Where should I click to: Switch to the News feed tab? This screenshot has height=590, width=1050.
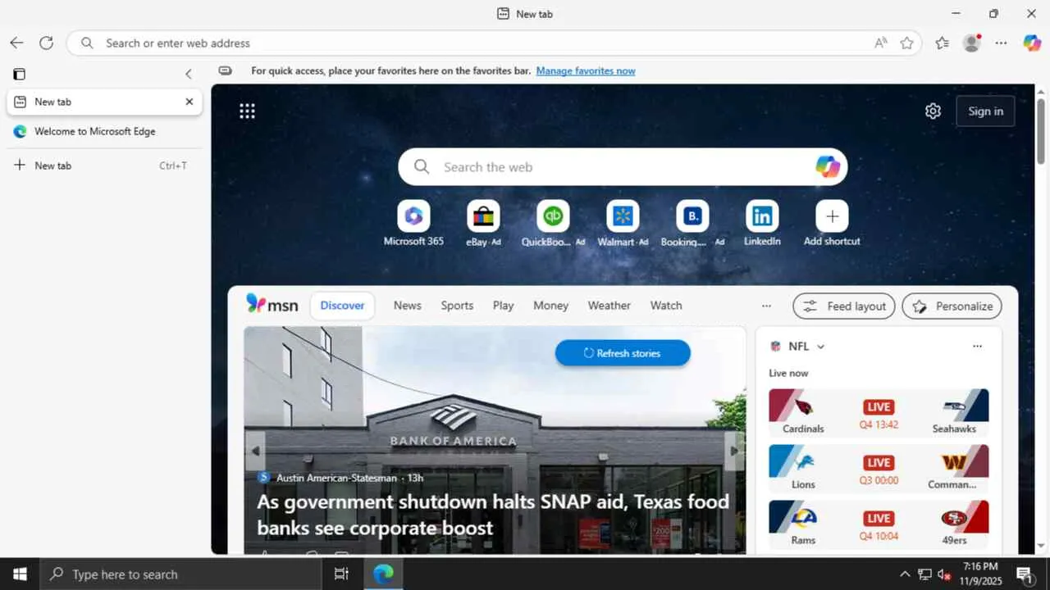pos(407,306)
